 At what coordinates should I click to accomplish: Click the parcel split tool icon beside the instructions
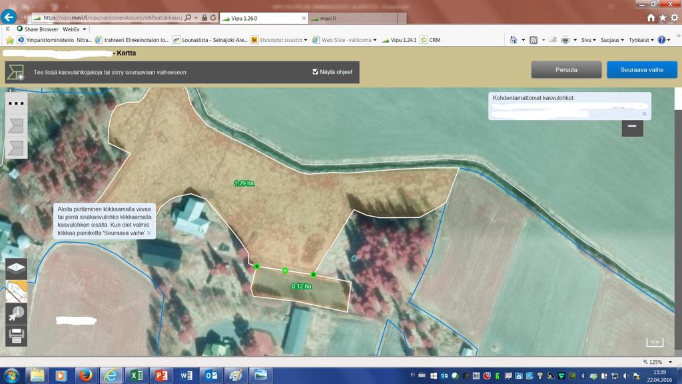pyautogui.click(x=15, y=72)
